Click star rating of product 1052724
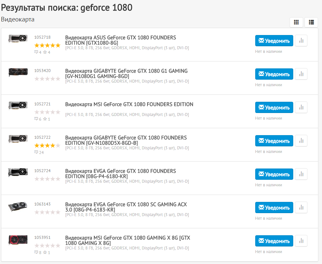Screen dimensions: 322x264 click(x=47, y=179)
